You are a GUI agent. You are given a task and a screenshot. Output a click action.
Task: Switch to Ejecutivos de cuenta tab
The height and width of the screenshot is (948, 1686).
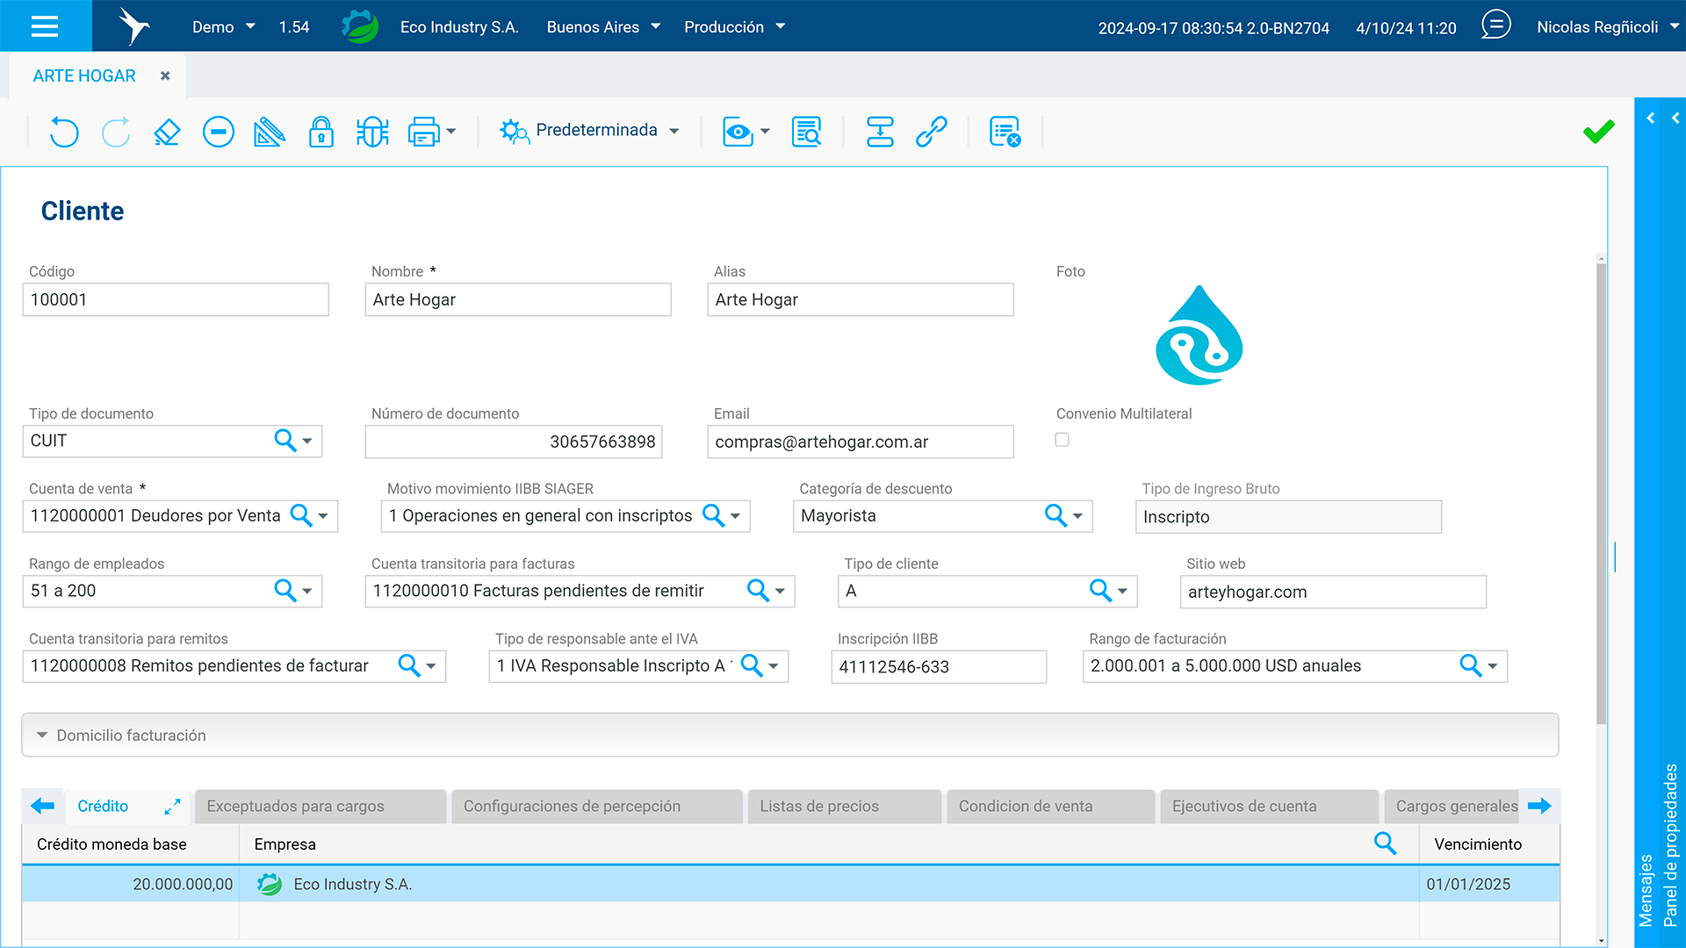pyautogui.click(x=1270, y=806)
